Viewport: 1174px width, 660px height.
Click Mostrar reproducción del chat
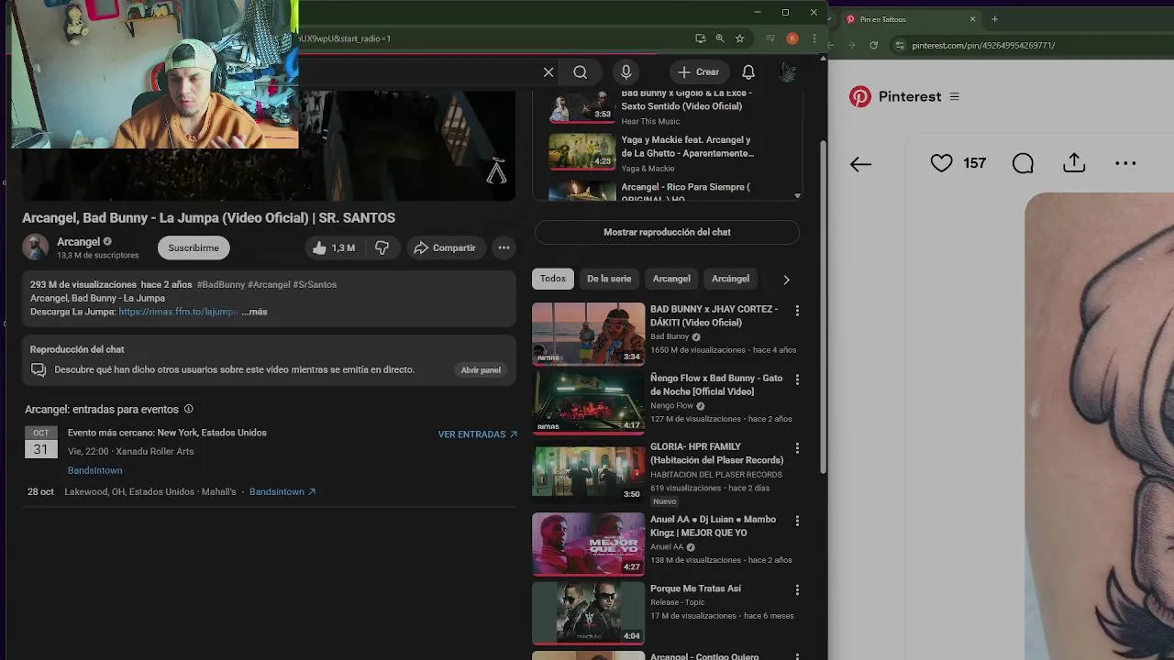click(667, 233)
